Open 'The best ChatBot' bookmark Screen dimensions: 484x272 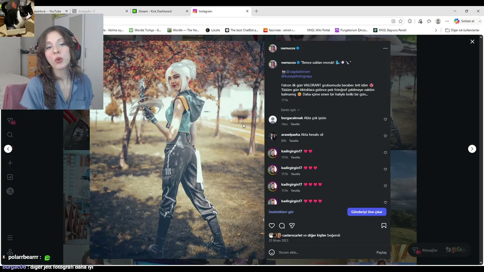(242, 30)
